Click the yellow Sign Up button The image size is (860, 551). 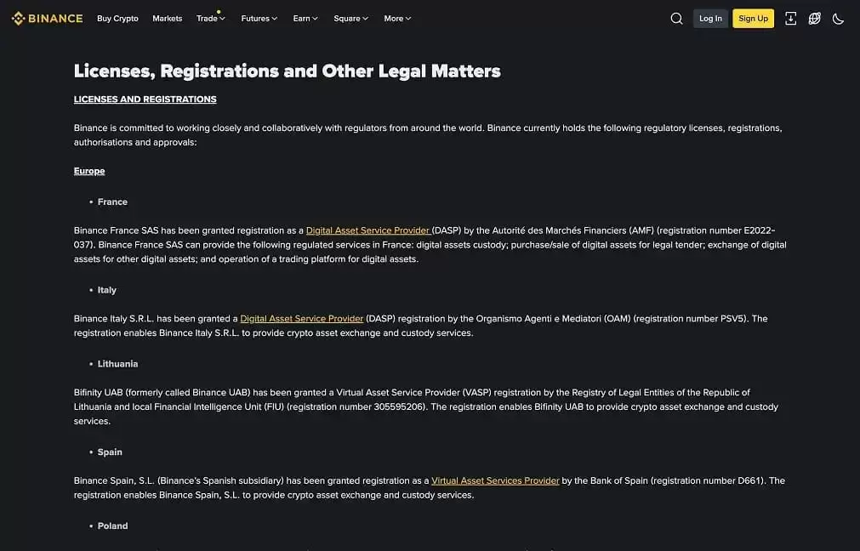click(753, 19)
